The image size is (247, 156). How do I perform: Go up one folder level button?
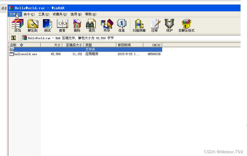coord(13,38)
